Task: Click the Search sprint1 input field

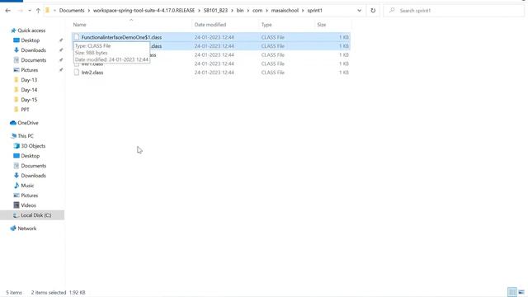Action: (455, 11)
